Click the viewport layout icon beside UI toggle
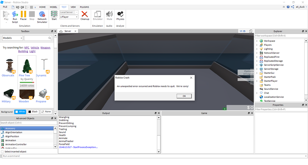The width and height of the screenshot is (308, 165). [251, 31]
